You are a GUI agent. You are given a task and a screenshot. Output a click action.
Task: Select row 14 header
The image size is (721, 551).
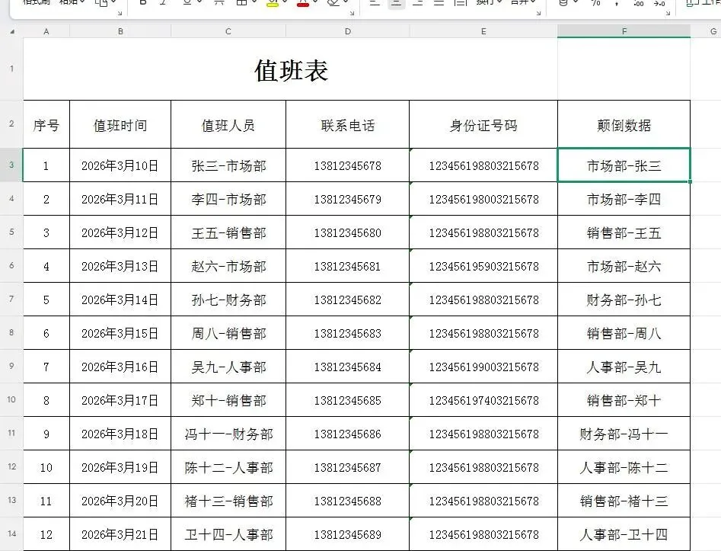tap(11, 534)
